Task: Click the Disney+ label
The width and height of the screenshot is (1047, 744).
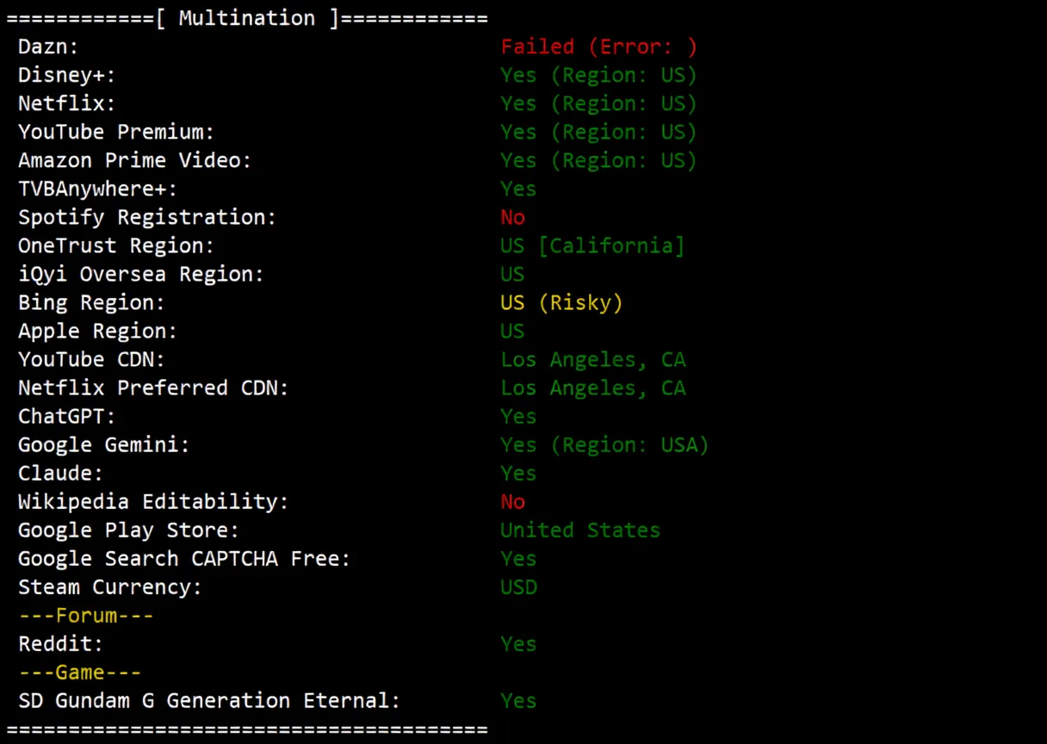Action: 65,74
